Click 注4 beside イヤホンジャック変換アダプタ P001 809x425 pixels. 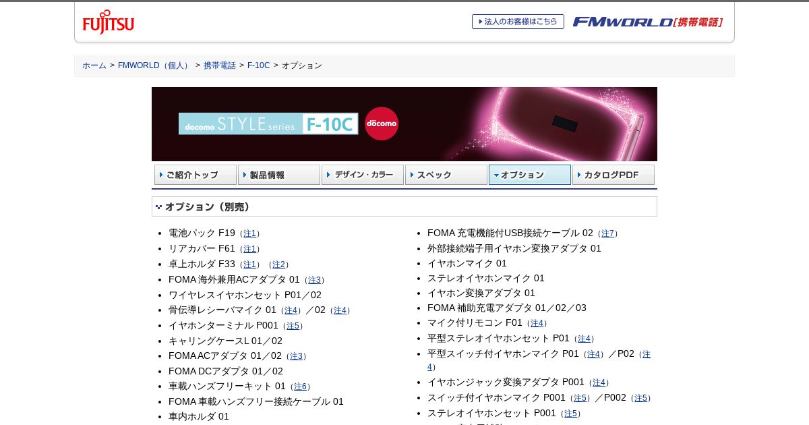(x=599, y=382)
